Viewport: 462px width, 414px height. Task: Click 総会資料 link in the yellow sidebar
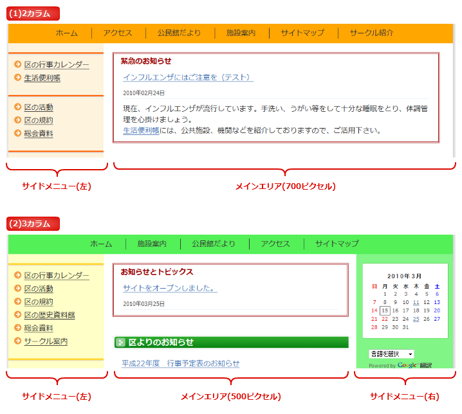click(39, 328)
